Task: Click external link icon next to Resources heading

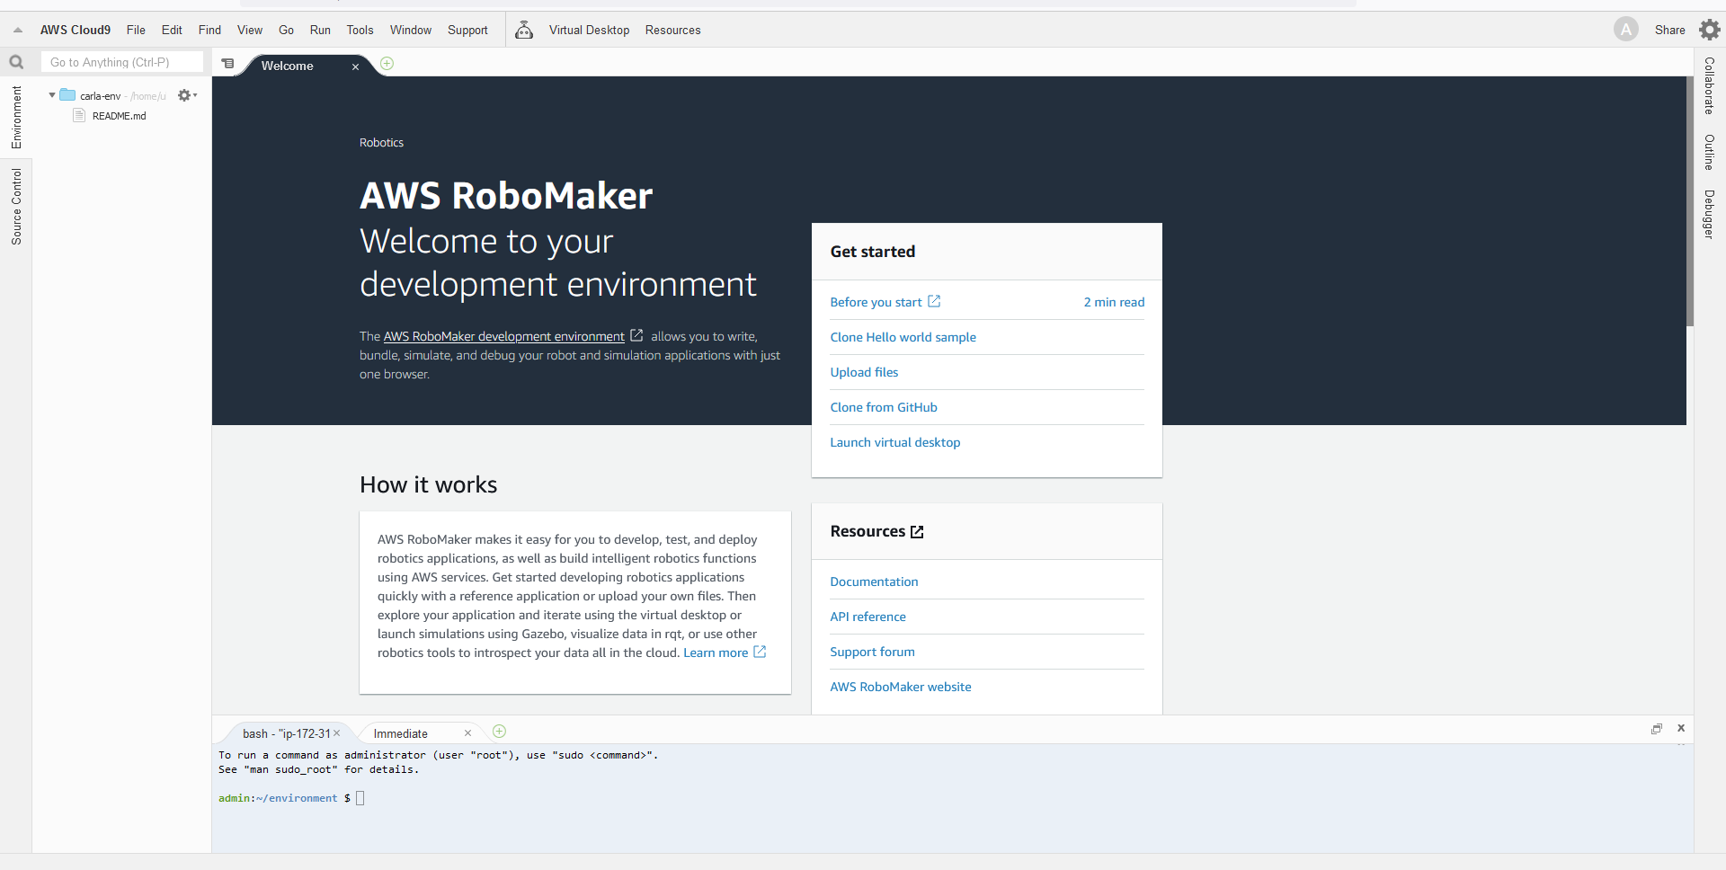Action: (917, 532)
